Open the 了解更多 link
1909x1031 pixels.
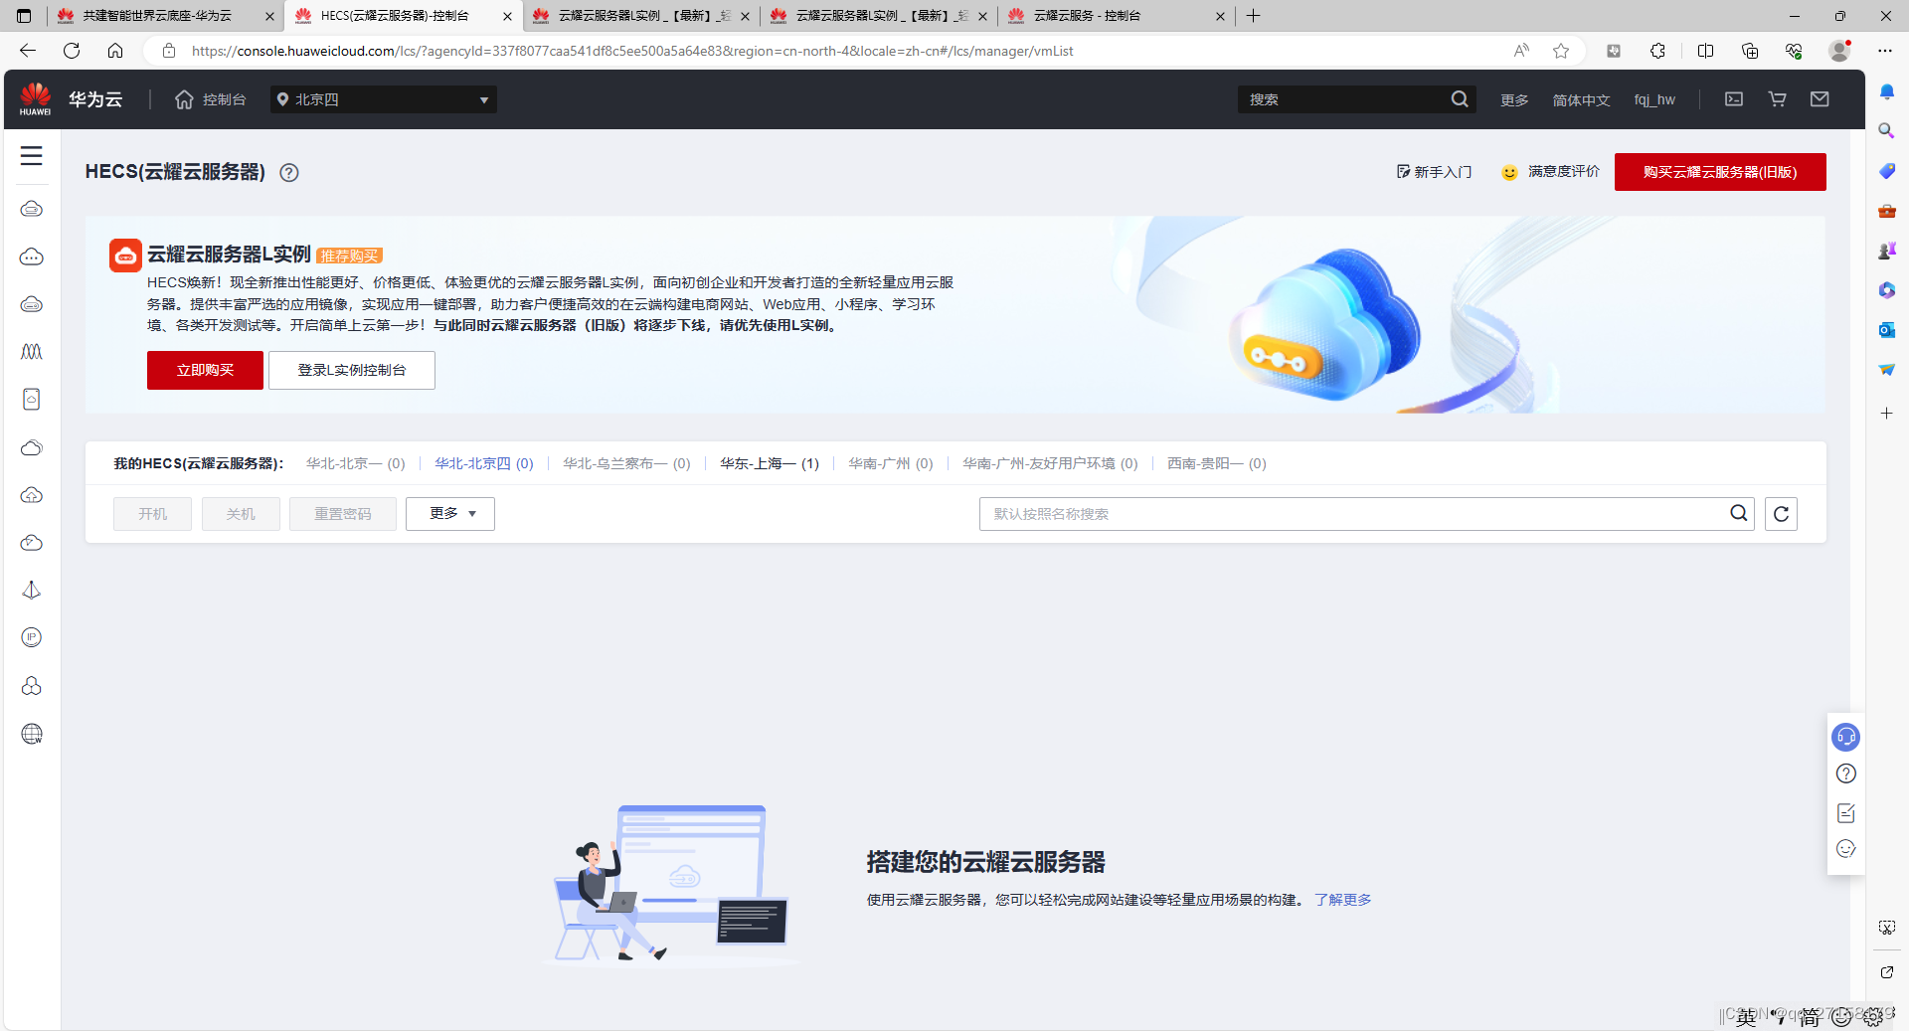(1342, 900)
